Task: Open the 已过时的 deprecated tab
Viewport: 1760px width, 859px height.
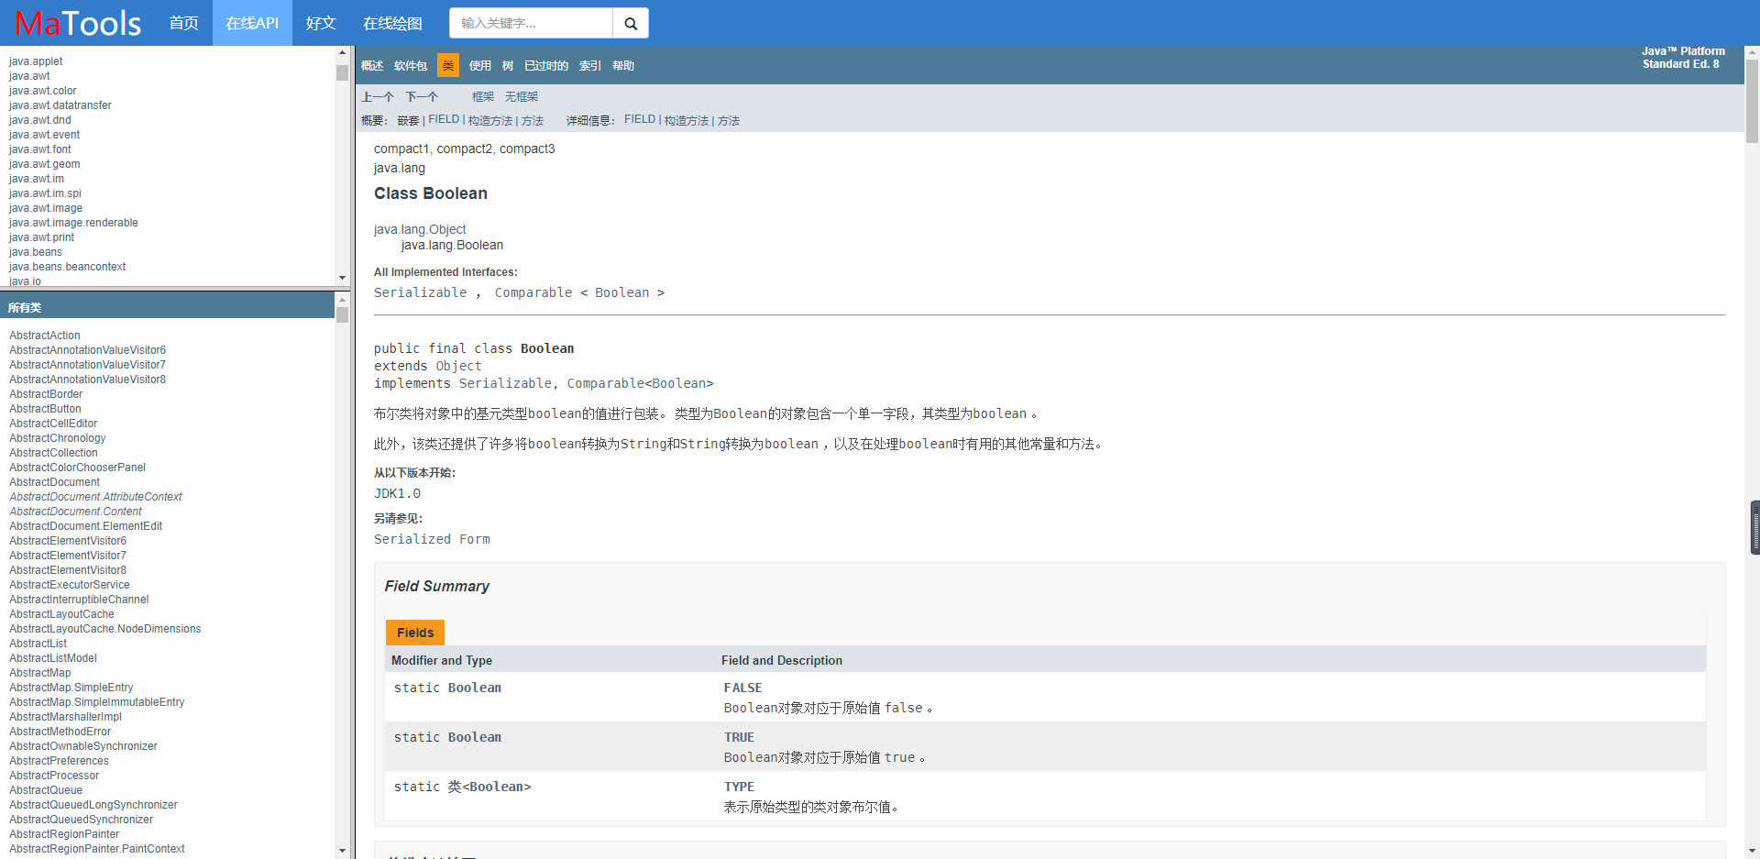Action: (546, 66)
